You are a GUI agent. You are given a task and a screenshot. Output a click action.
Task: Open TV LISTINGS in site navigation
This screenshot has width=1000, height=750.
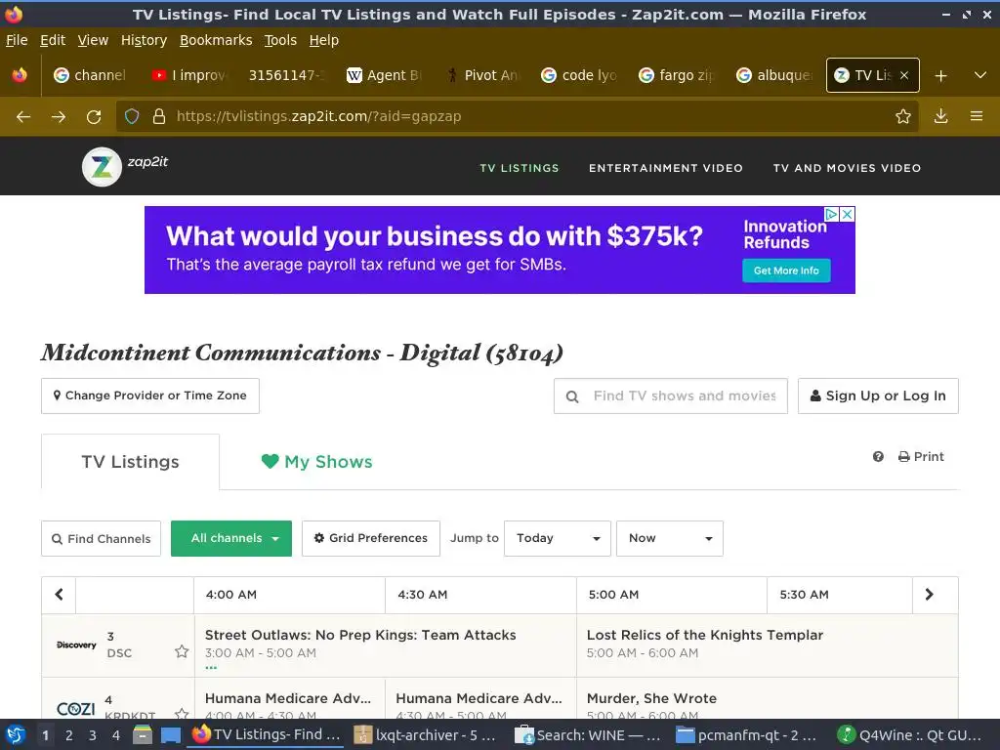click(520, 168)
